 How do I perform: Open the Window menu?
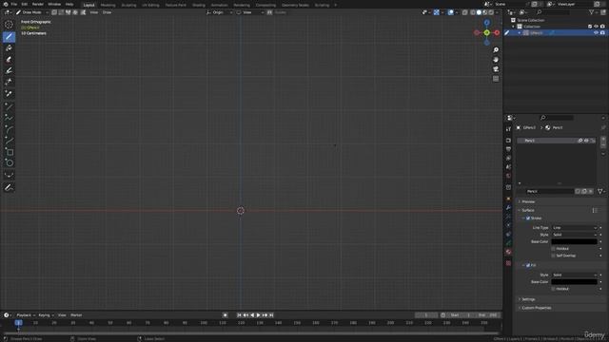54,4
